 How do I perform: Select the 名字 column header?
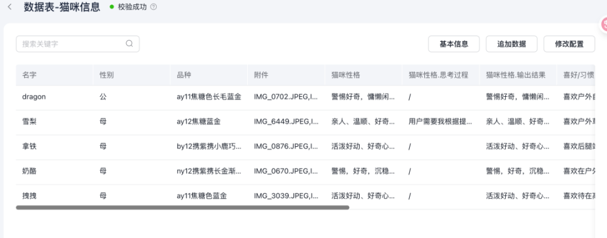(54, 75)
